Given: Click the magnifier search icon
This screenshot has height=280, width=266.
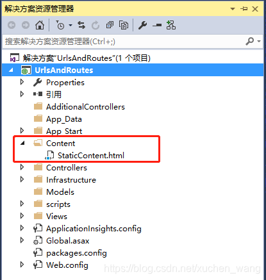Looking at the screenshot, I should point(250,41).
